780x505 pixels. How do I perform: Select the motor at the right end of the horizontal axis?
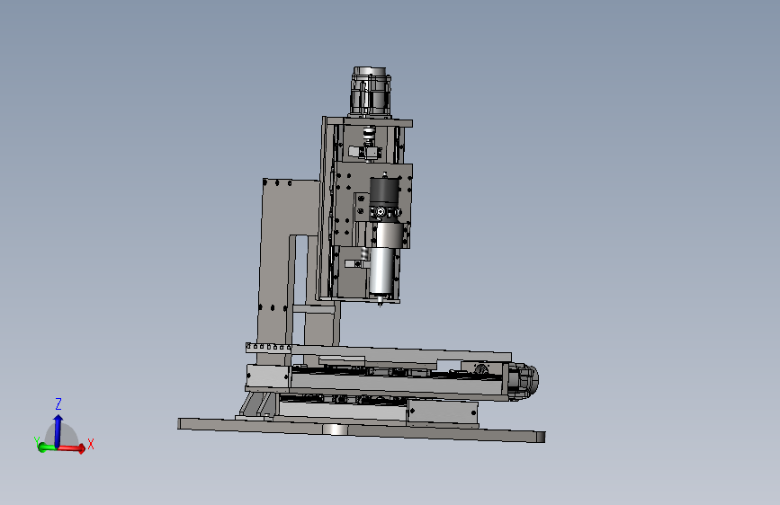pyautogui.click(x=524, y=381)
